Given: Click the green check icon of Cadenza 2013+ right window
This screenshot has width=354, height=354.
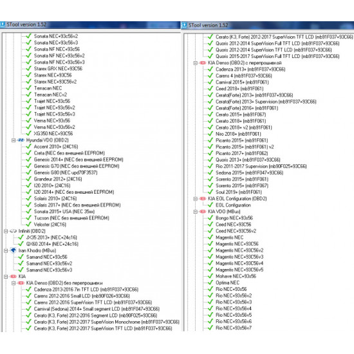Looking at the screenshot, I should [210, 69].
